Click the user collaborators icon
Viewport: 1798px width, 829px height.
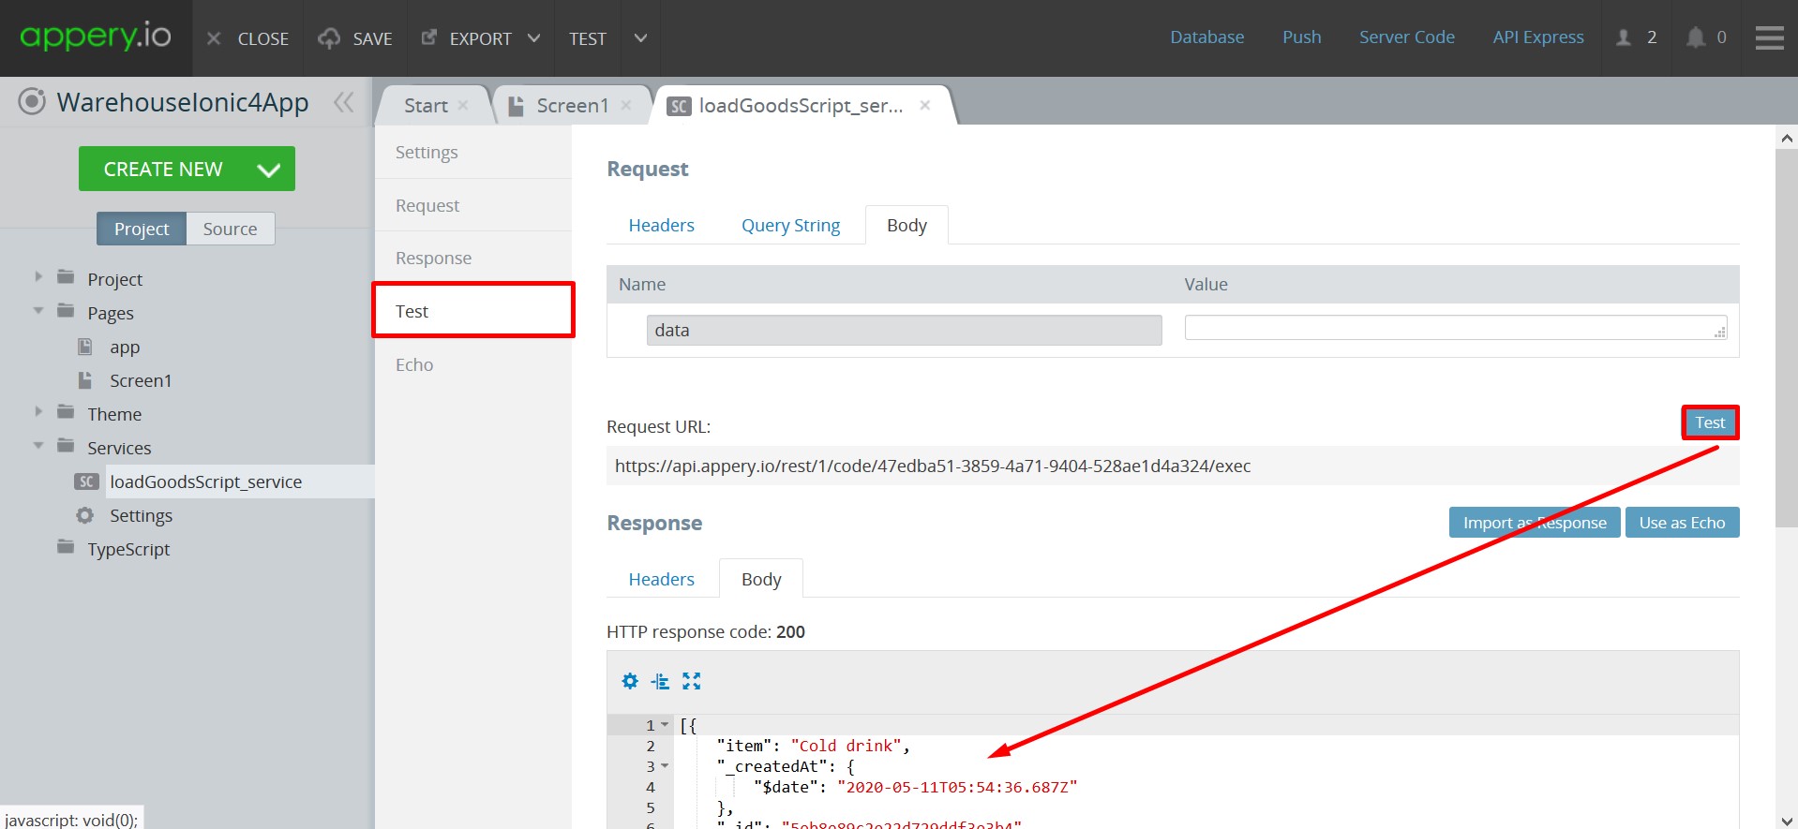tap(1624, 37)
